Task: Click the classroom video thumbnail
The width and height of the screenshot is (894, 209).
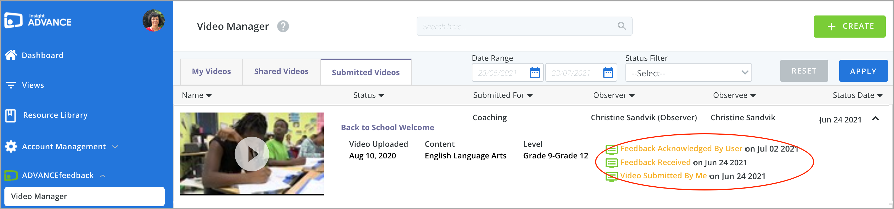Action: [252, 153]
